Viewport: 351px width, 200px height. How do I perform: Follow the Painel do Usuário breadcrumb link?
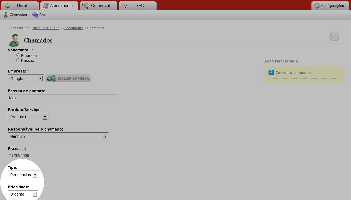tap(45, 28)
